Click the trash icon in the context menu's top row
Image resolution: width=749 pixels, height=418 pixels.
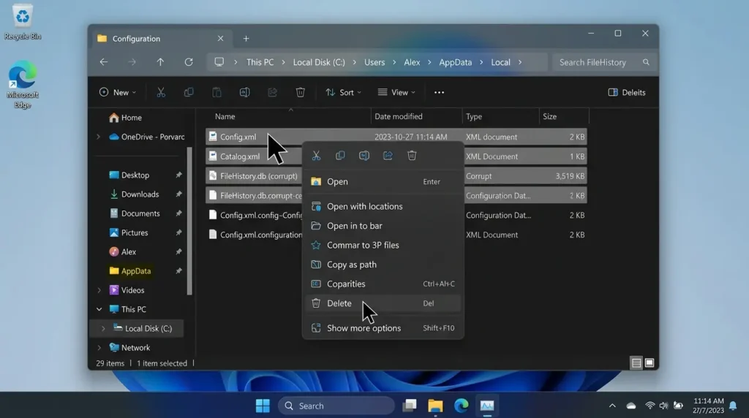click(x=412, y=156)
